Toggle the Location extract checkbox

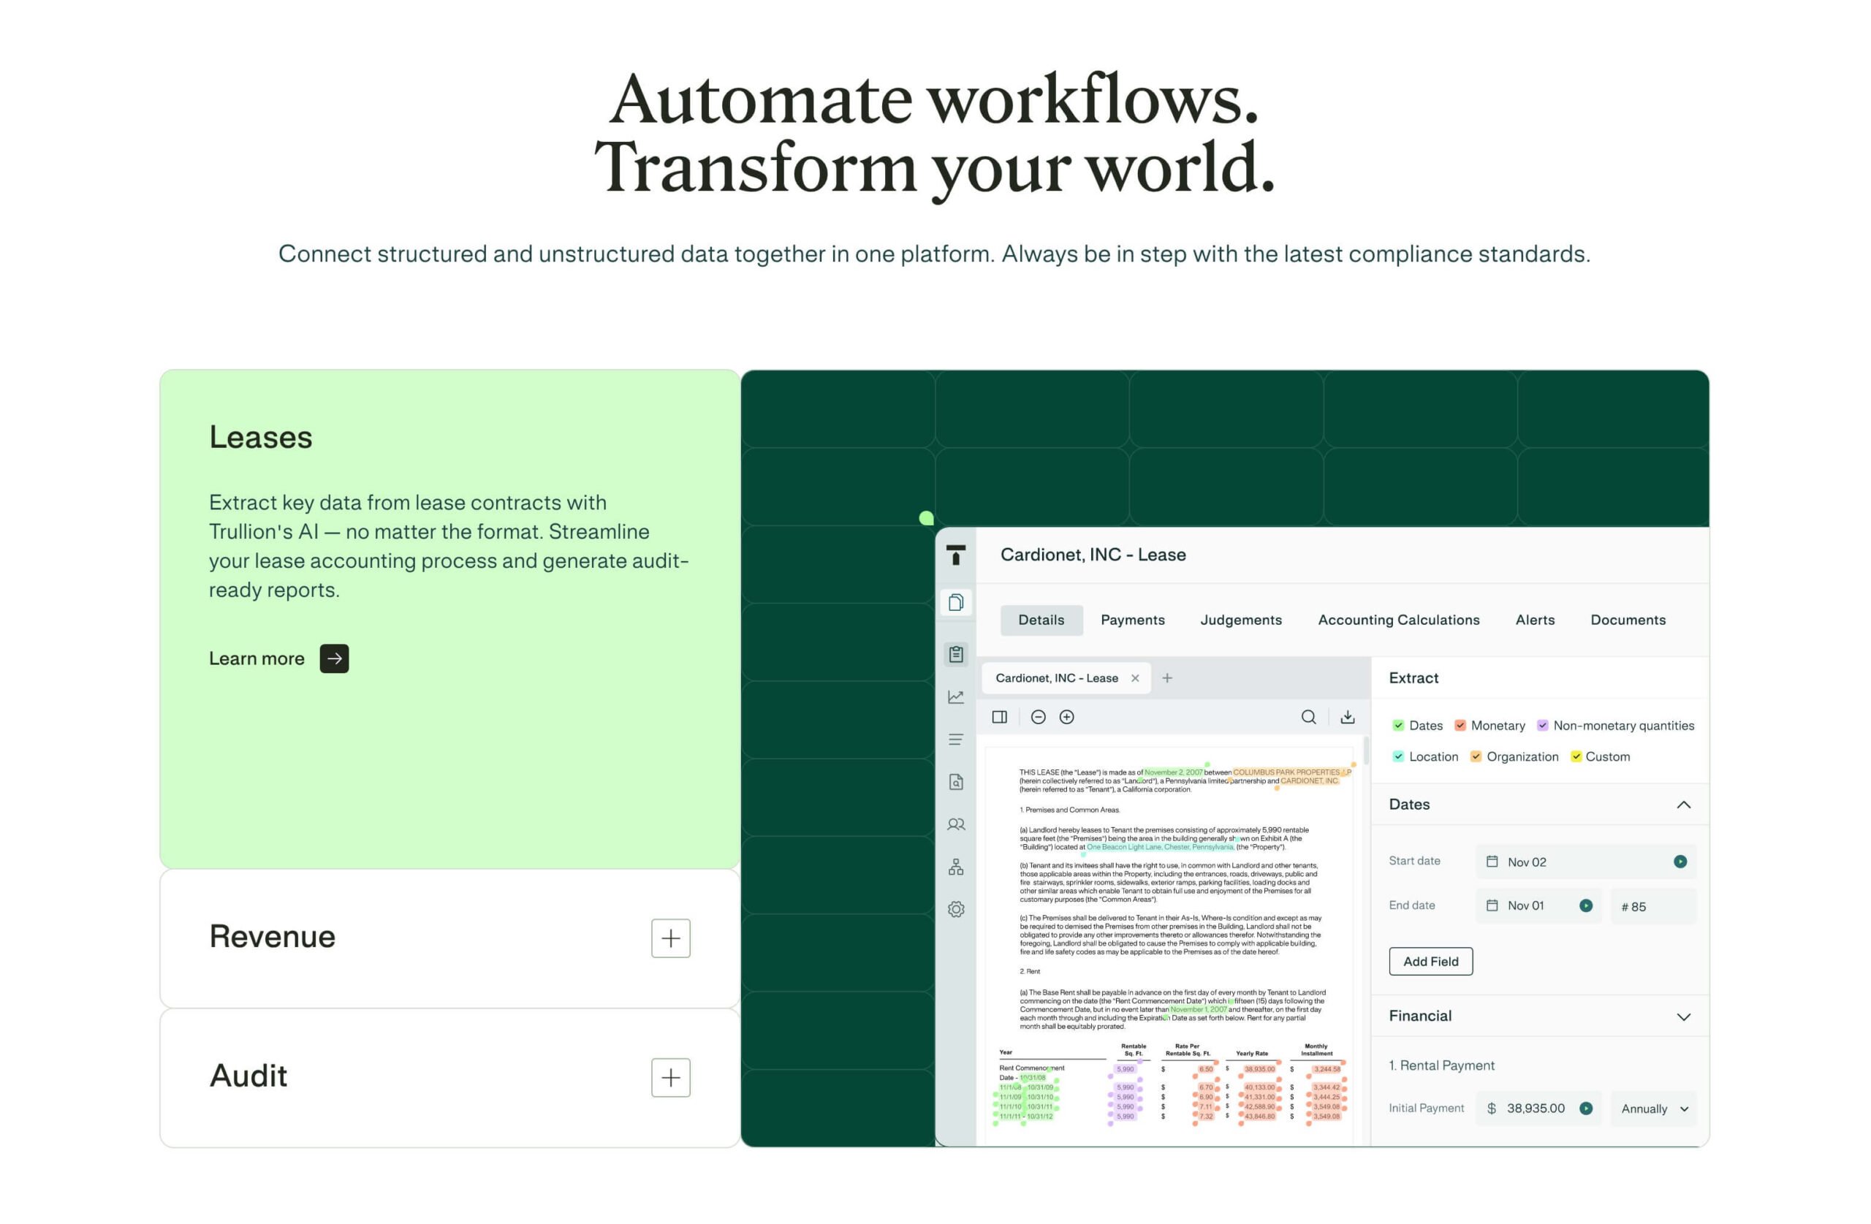(x=1397, y=757)
